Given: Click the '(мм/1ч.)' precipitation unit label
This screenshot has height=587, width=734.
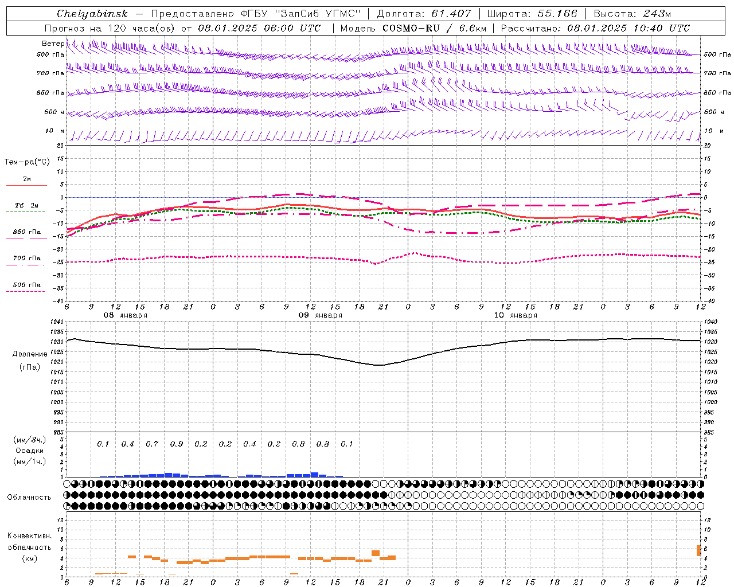Looking at the screenshot, I should 30,461.
